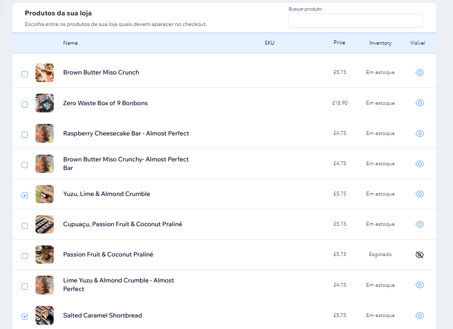Toggle visibility eye for Brown Butter Miso Crunch
Image resolution: width=453 pixels, height=329 pixels.
(x=419, y=73)
